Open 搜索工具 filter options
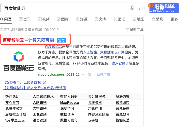The height and width of the screenshot is (127, 180). point(135,30)
